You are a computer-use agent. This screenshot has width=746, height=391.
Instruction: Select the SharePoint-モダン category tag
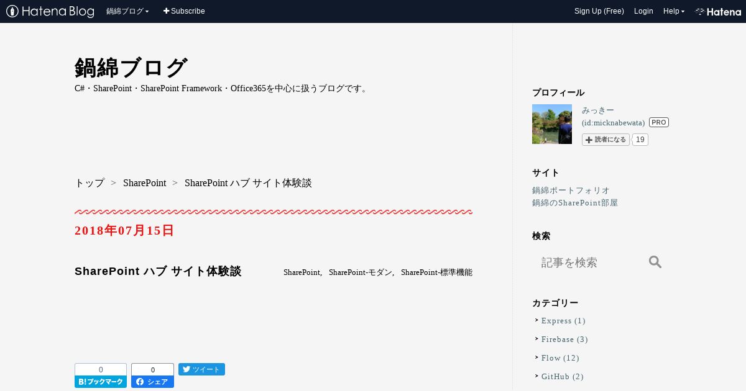pos(361,272)
